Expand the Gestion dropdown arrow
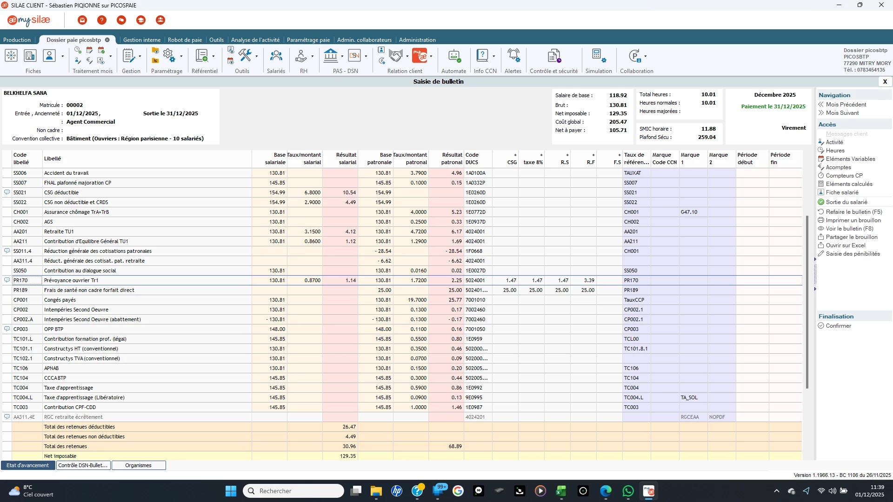 [140, 57]
